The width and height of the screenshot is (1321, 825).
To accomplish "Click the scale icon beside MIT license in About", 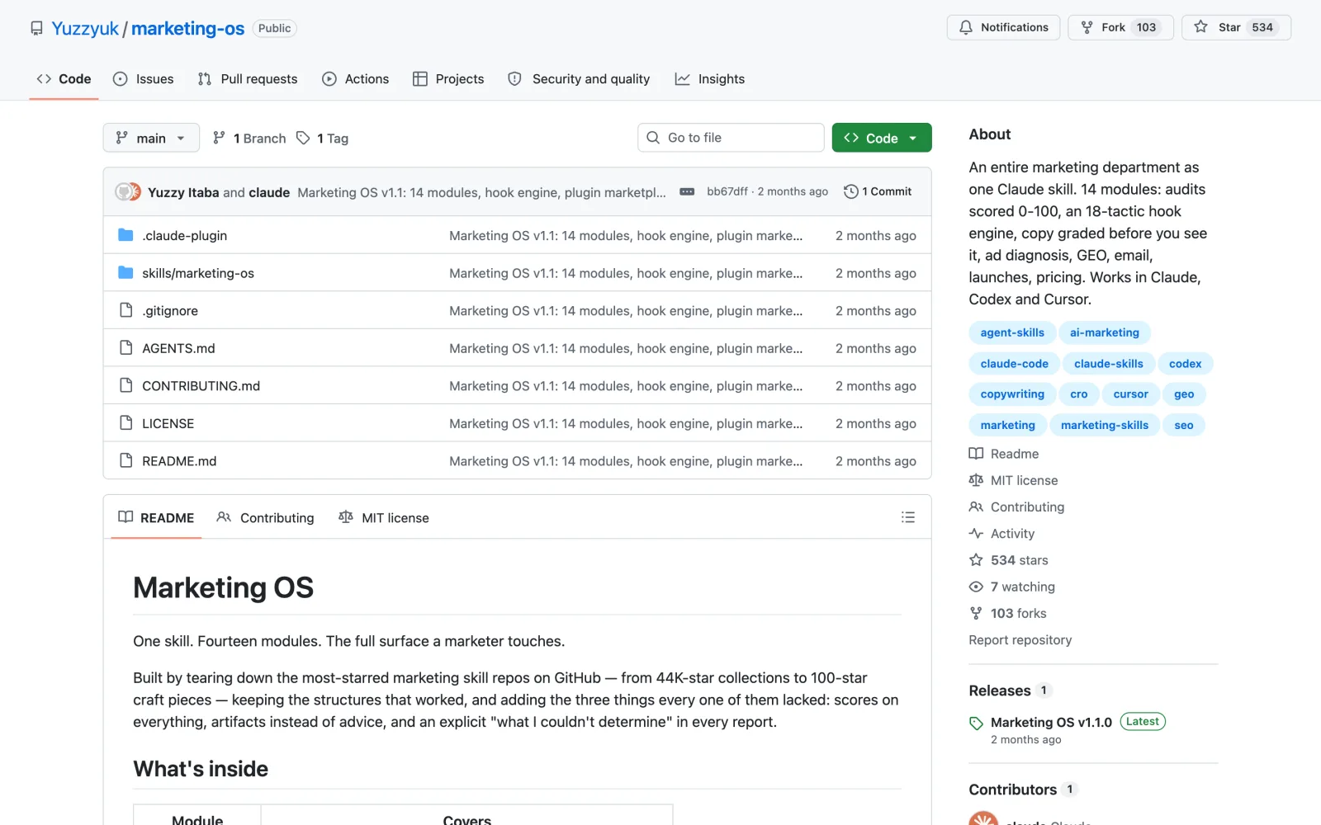I will 976,480.
